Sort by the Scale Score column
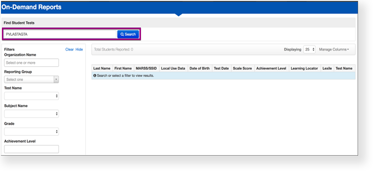 (242, 69)
